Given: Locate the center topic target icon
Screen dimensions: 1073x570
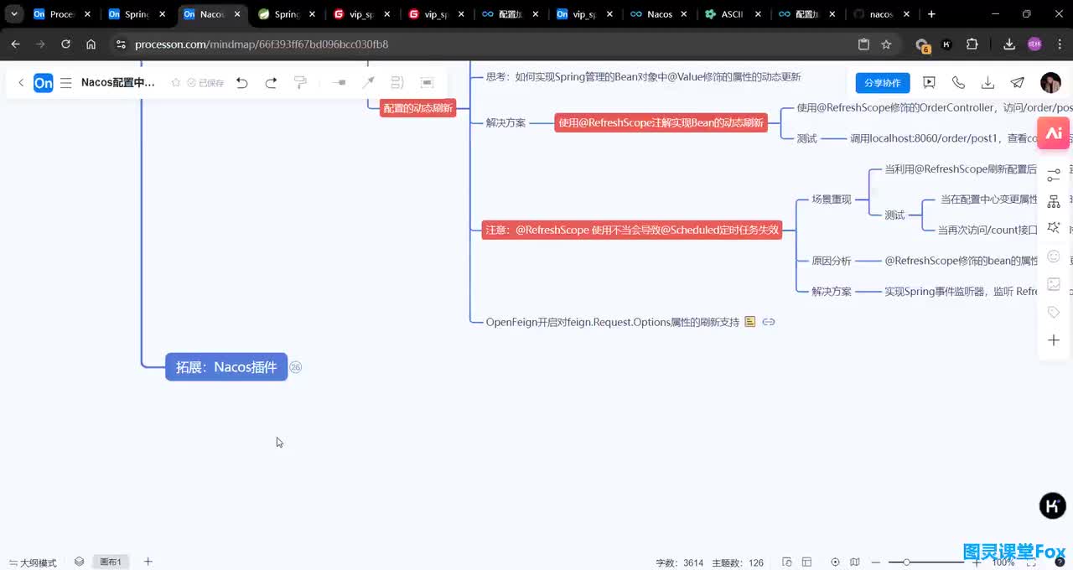Looking at the screenshot, I should pyautogui.click(x=835, y=562).
